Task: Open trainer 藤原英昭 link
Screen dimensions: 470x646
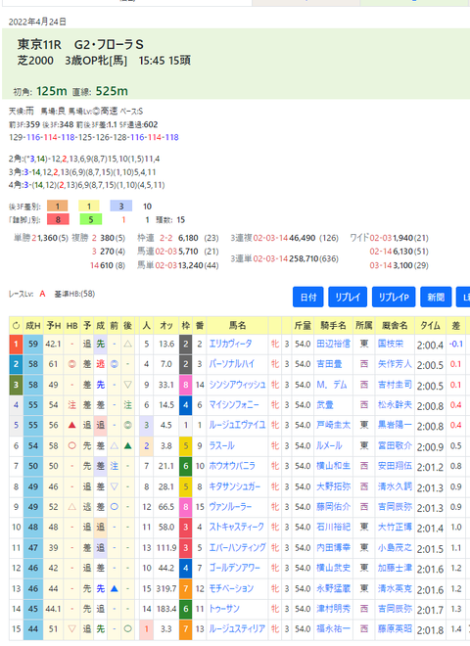Action: click(x=395, y=629)
